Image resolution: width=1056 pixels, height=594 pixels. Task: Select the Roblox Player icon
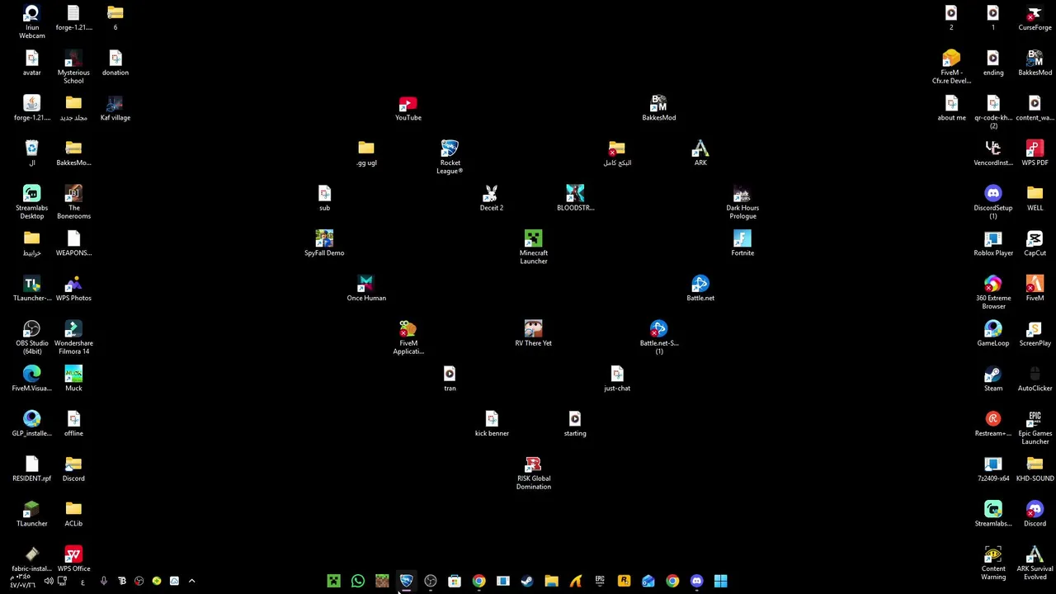[x=992, y=243]
